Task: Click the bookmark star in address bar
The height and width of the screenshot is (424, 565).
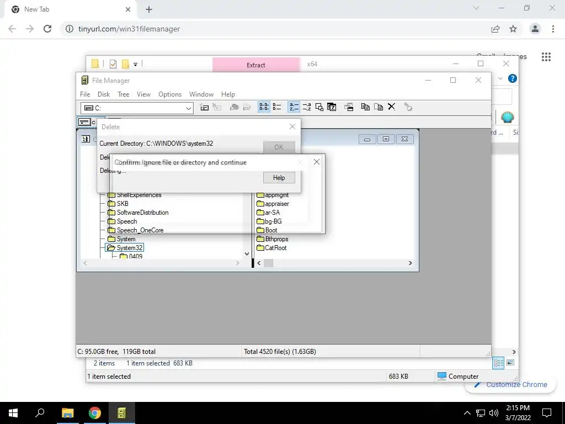Action: coord(513,29)
